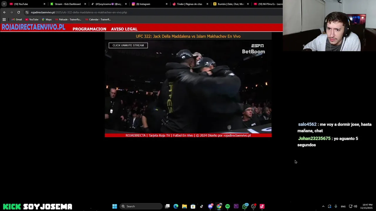Viewport: 376px width, 211px height.
Task: Open the apps grid icon in bookmarks bar
Action: [4, 19]
